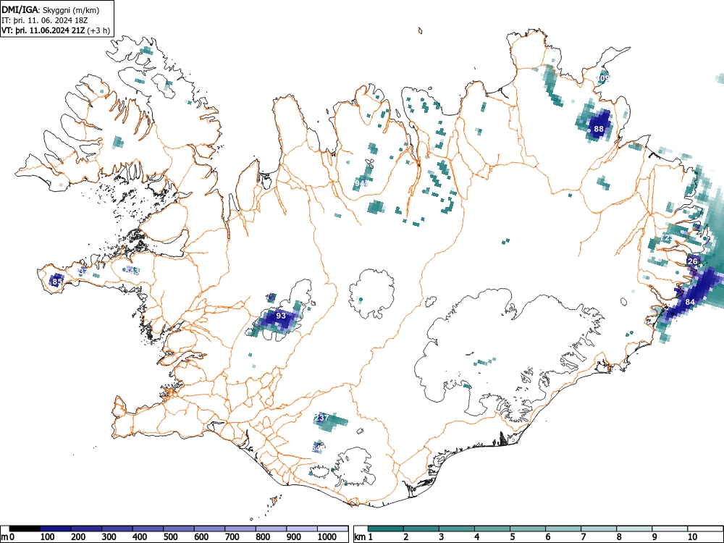Pick the teal swatch between 3 and 4 km
724x543 pixels.
(457, 529)
